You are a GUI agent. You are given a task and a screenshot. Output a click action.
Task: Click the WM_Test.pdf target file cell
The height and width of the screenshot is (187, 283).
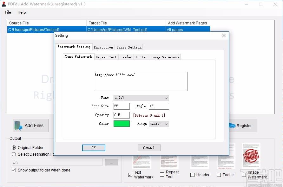(126, 29)
